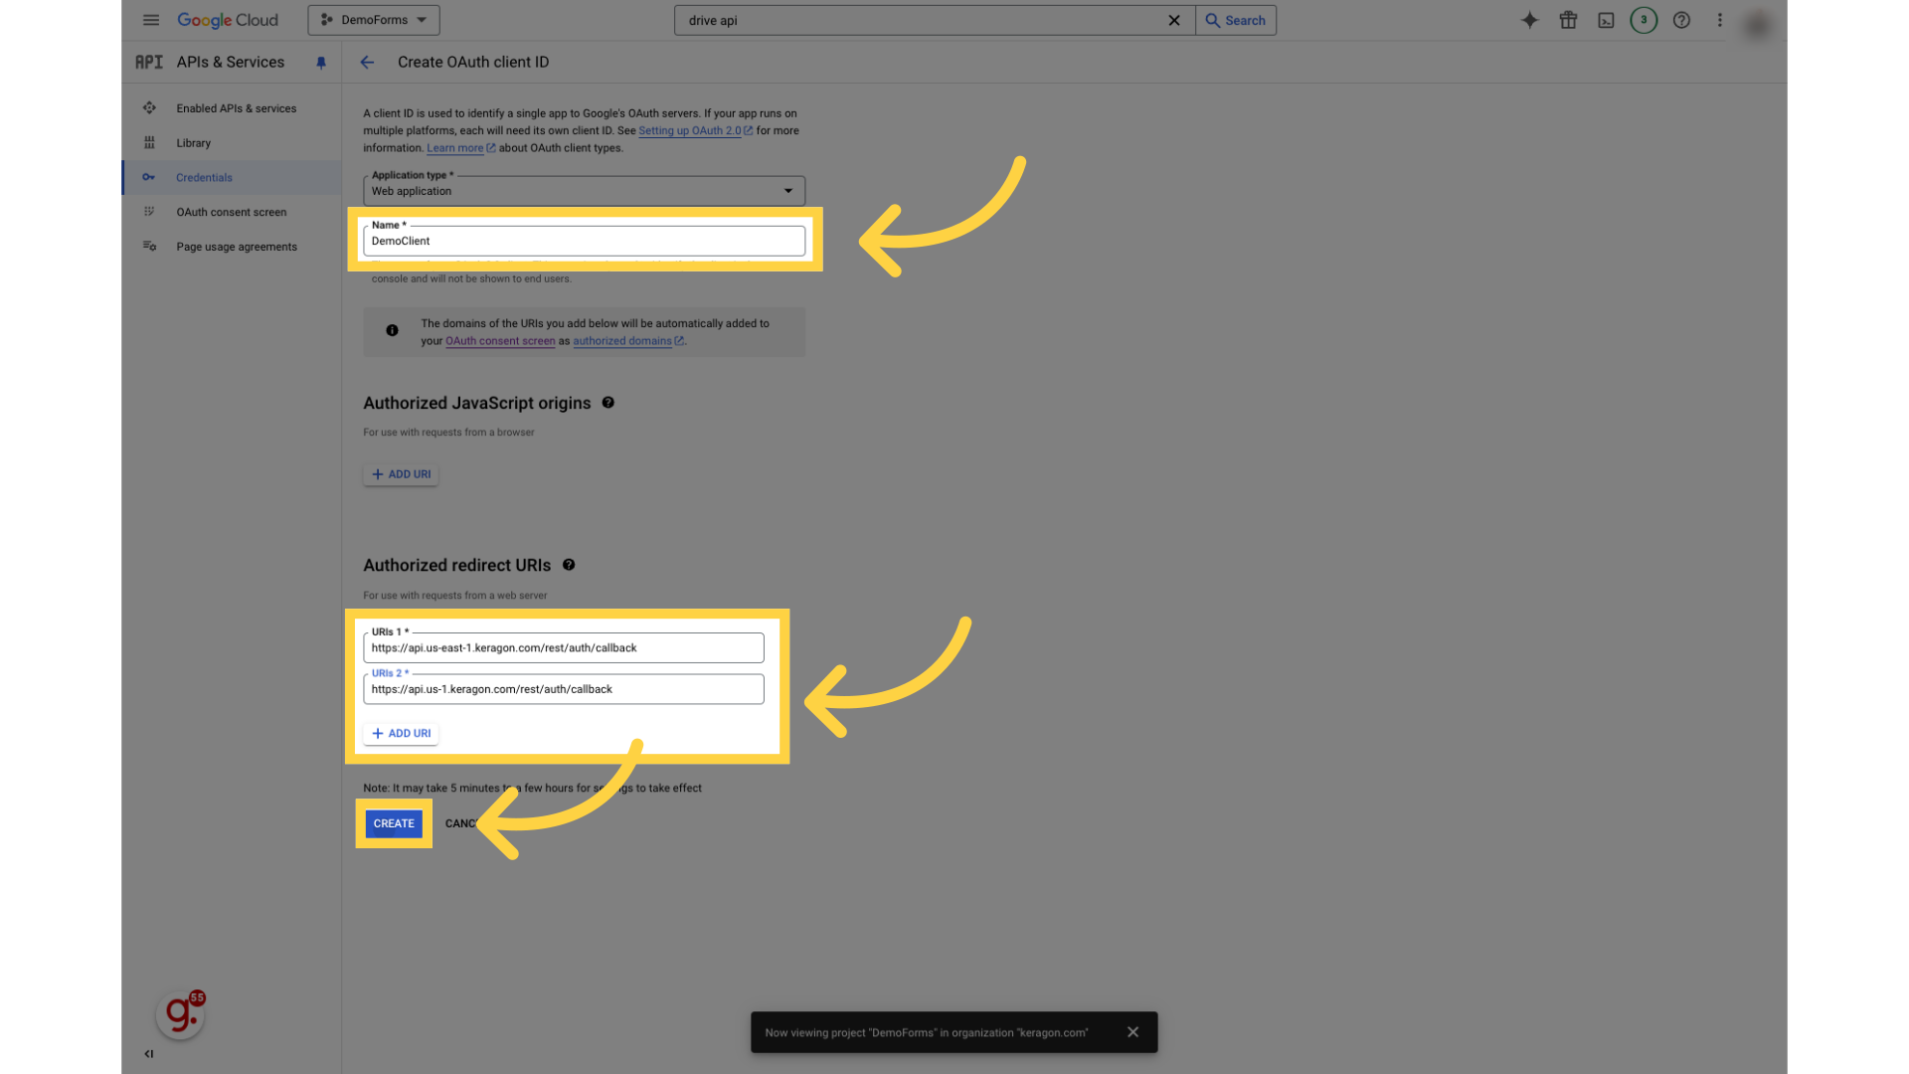Open OAuth consent screen in sidebar
Viewport: 1909px width, 1074px height.
[x=231, y=212]
